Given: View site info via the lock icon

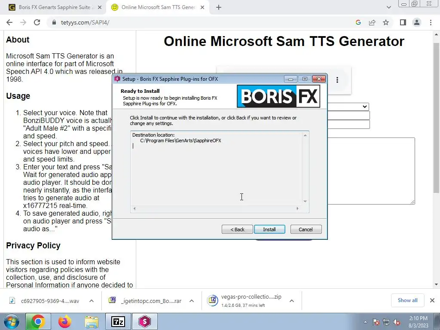Looking at the screenshot, I should point(54,22).
